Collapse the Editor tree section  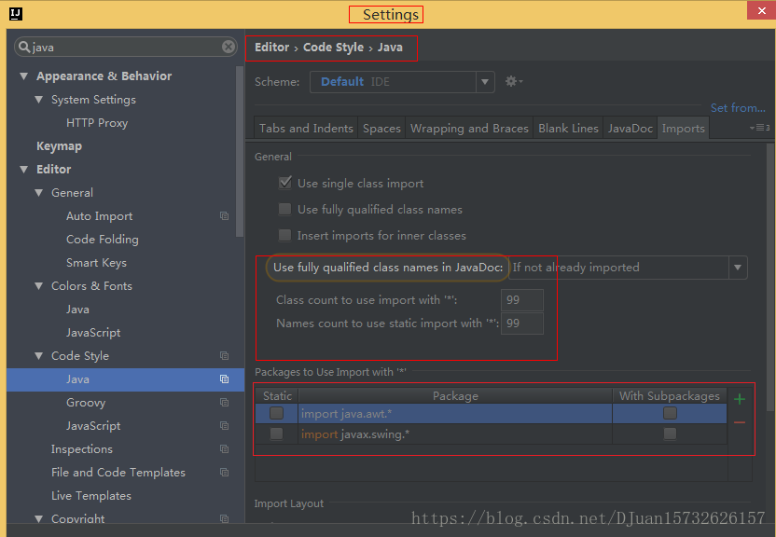[23, 169]
